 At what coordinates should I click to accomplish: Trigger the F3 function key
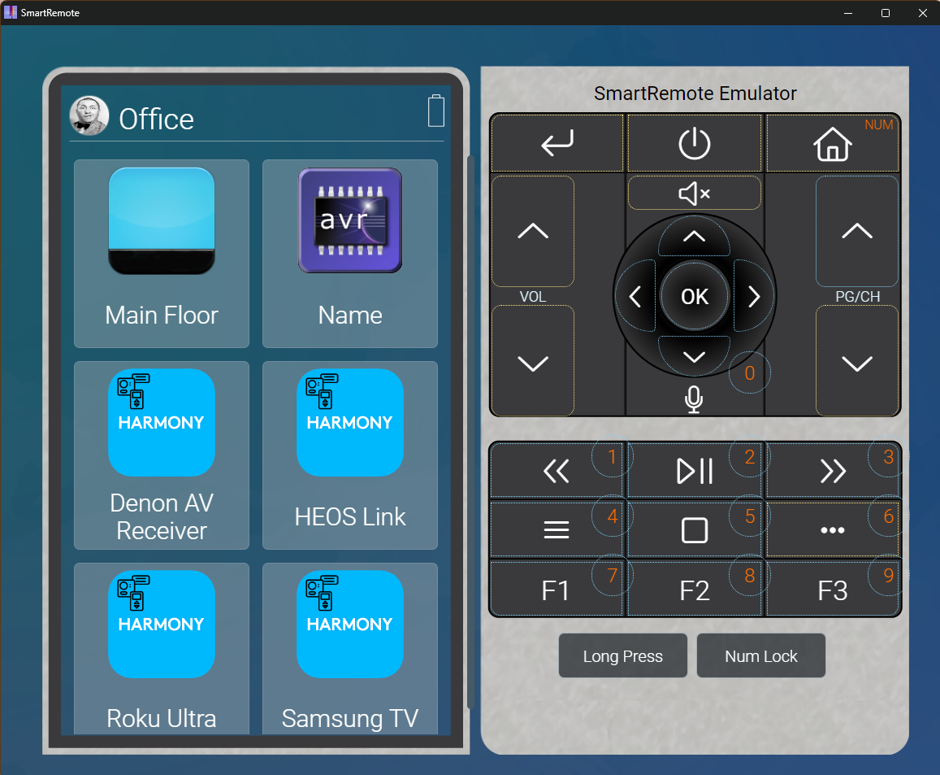832,589
